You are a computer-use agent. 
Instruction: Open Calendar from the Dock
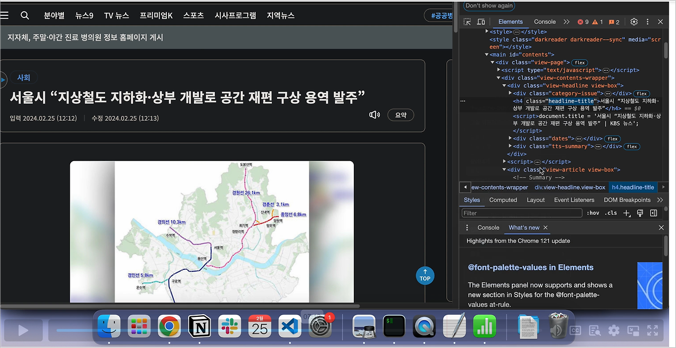click(x=259, y=327)
